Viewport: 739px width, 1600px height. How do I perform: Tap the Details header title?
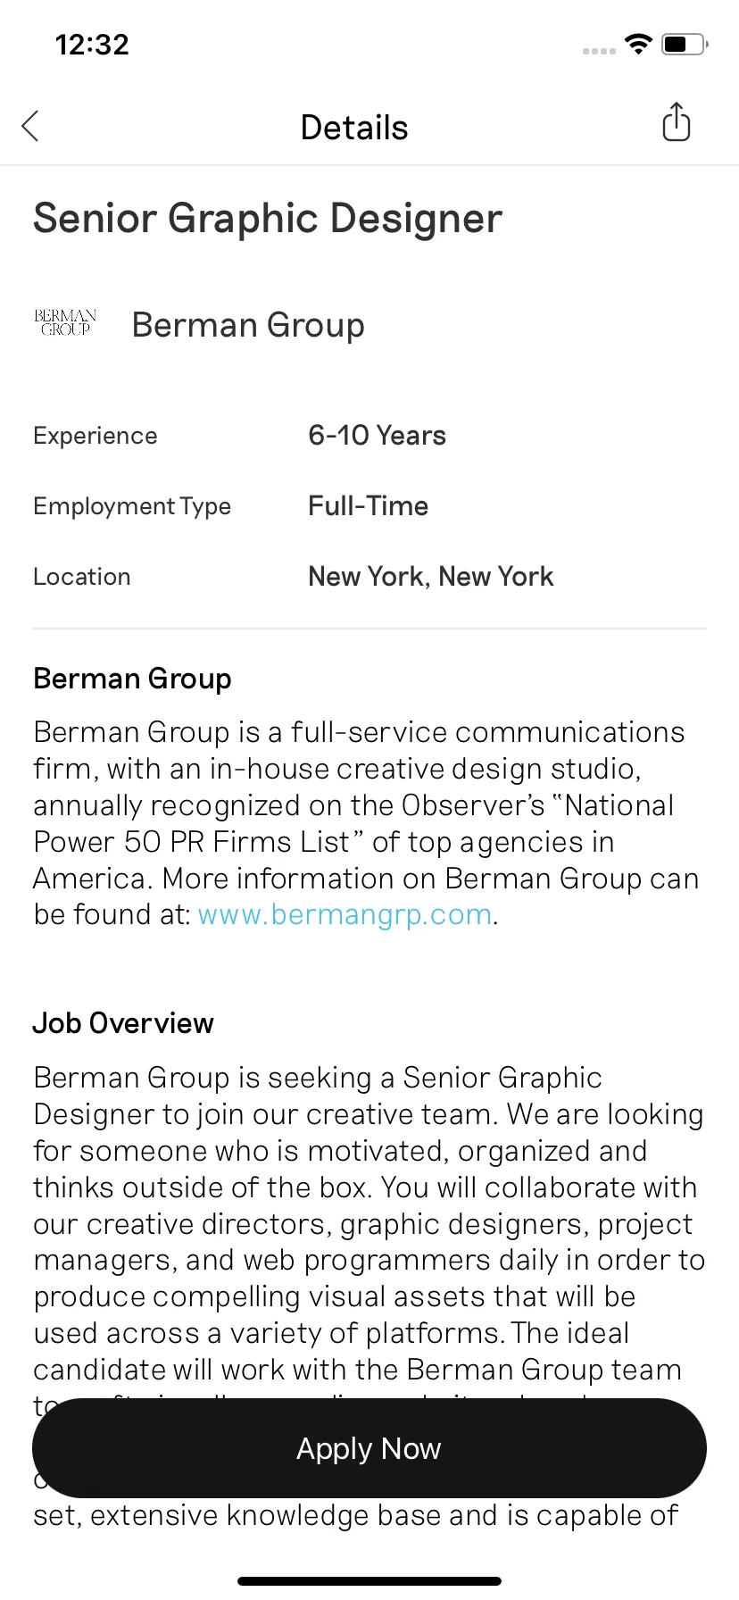click(354, 128)
